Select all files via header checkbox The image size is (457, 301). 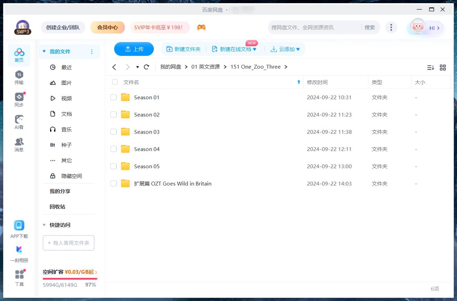click(115, 82)
